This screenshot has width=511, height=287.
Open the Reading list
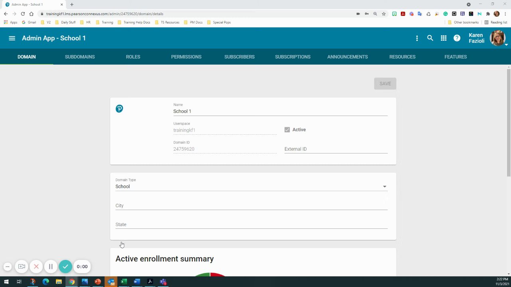pyautogui.click(x=496, y=22)
